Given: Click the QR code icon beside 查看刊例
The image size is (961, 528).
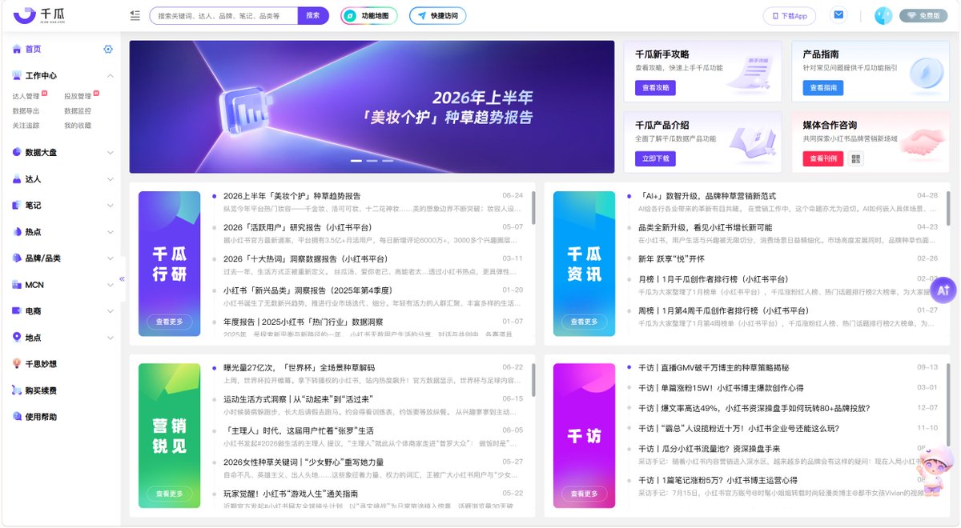Looking at the screenshot, I should pos(856,158).
